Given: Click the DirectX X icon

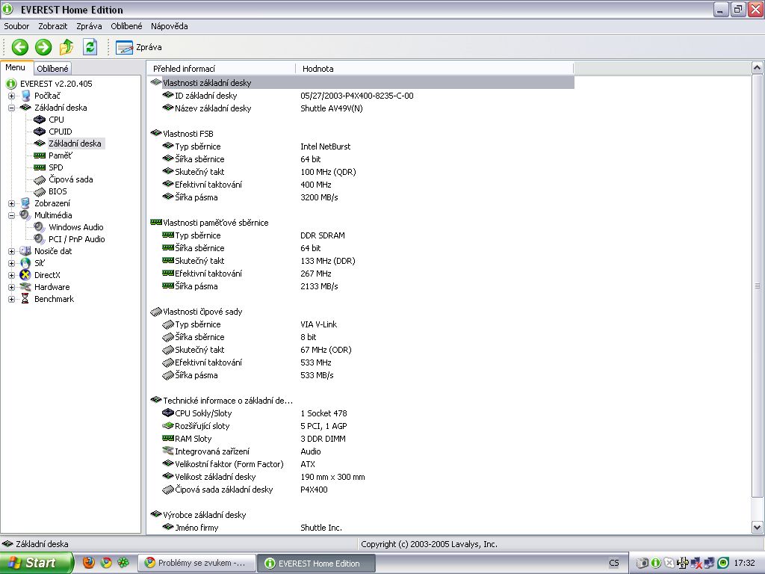Looking at the screenshot, I should 25,275.
